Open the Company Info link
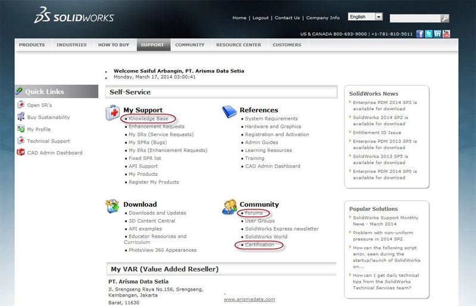Screen dimensions: 476x306 [322, 18]
